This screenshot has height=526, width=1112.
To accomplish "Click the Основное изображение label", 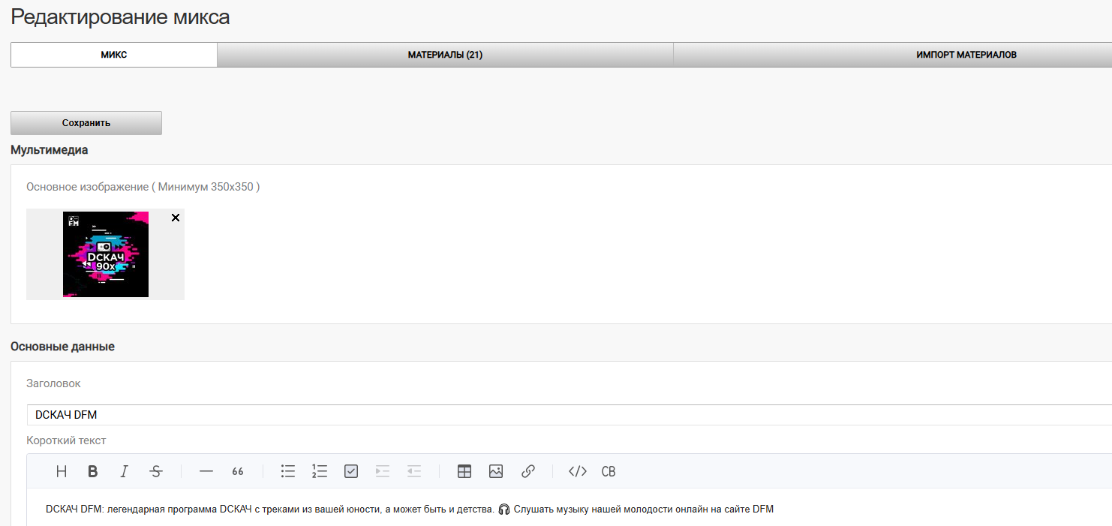I will point(143,187).
